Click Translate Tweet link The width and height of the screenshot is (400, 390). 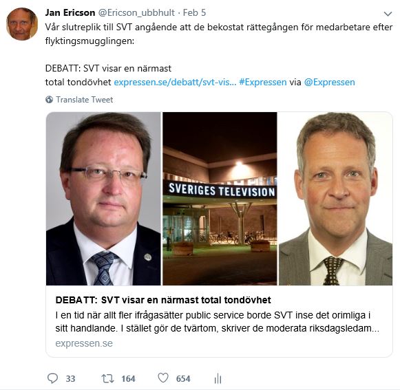pos(85,100)
